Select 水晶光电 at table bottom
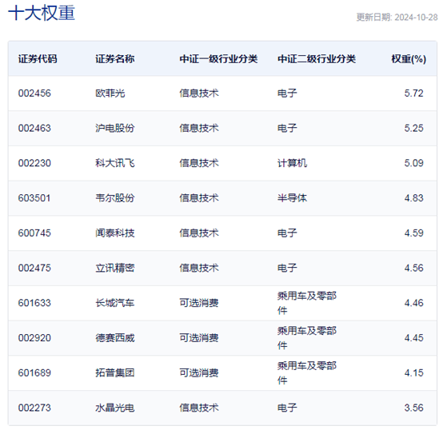 (x=114, y=408)
